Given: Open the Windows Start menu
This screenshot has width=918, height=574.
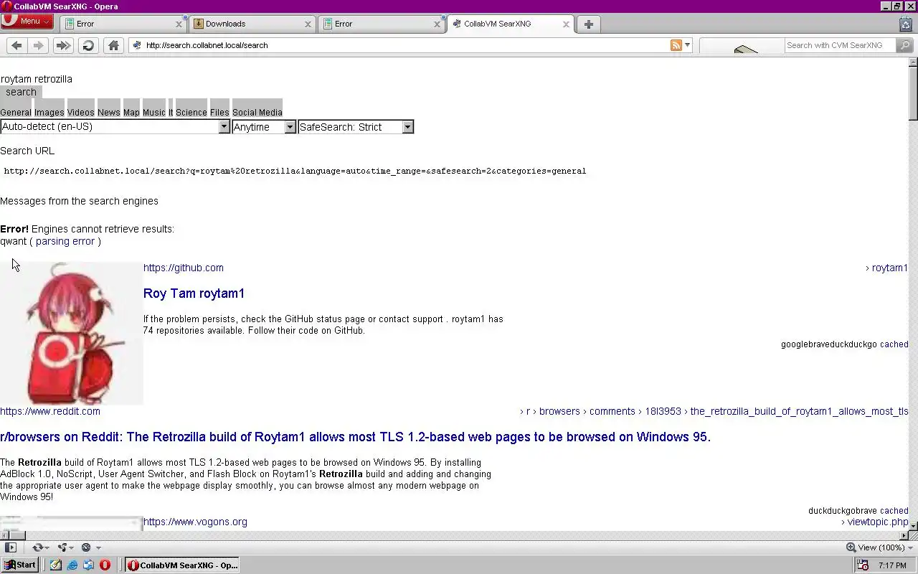Looking at the screenshot, I should pyautogui.click(x=19, y=565).
